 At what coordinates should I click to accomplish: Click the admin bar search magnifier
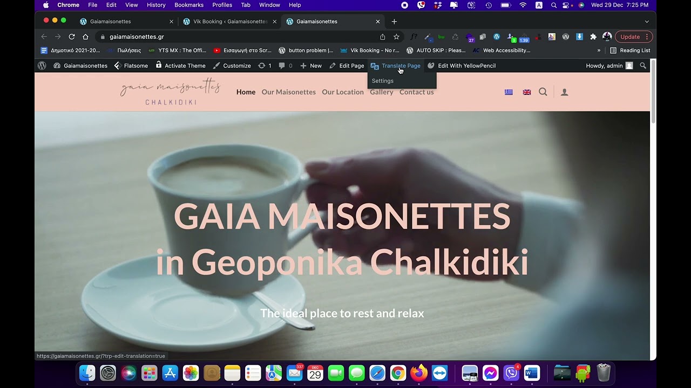pos(643,66)
